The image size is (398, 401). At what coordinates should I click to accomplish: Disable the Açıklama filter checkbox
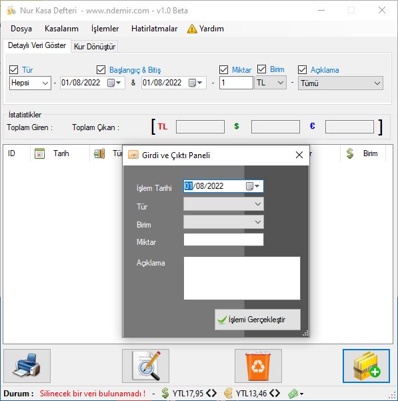pyautogui.click(x=302, y=69)
